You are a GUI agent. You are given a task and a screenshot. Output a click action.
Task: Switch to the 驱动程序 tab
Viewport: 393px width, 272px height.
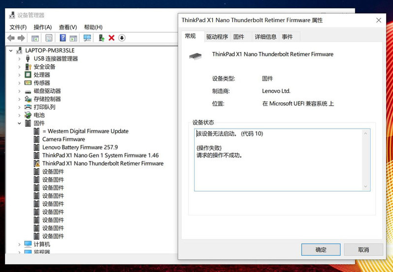(x=217, y=37)
